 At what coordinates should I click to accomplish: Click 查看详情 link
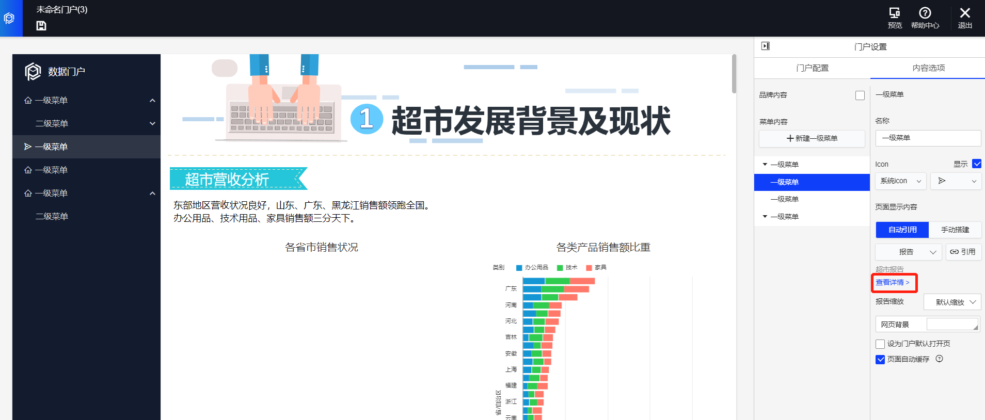(x=893, y=282)
